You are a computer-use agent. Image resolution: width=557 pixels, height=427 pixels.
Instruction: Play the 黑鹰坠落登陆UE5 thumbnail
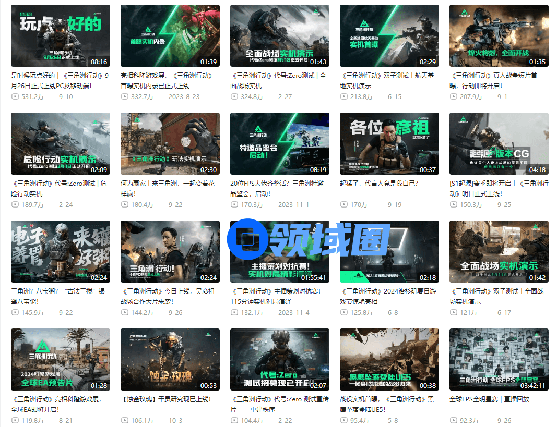[x=389, y=359]
